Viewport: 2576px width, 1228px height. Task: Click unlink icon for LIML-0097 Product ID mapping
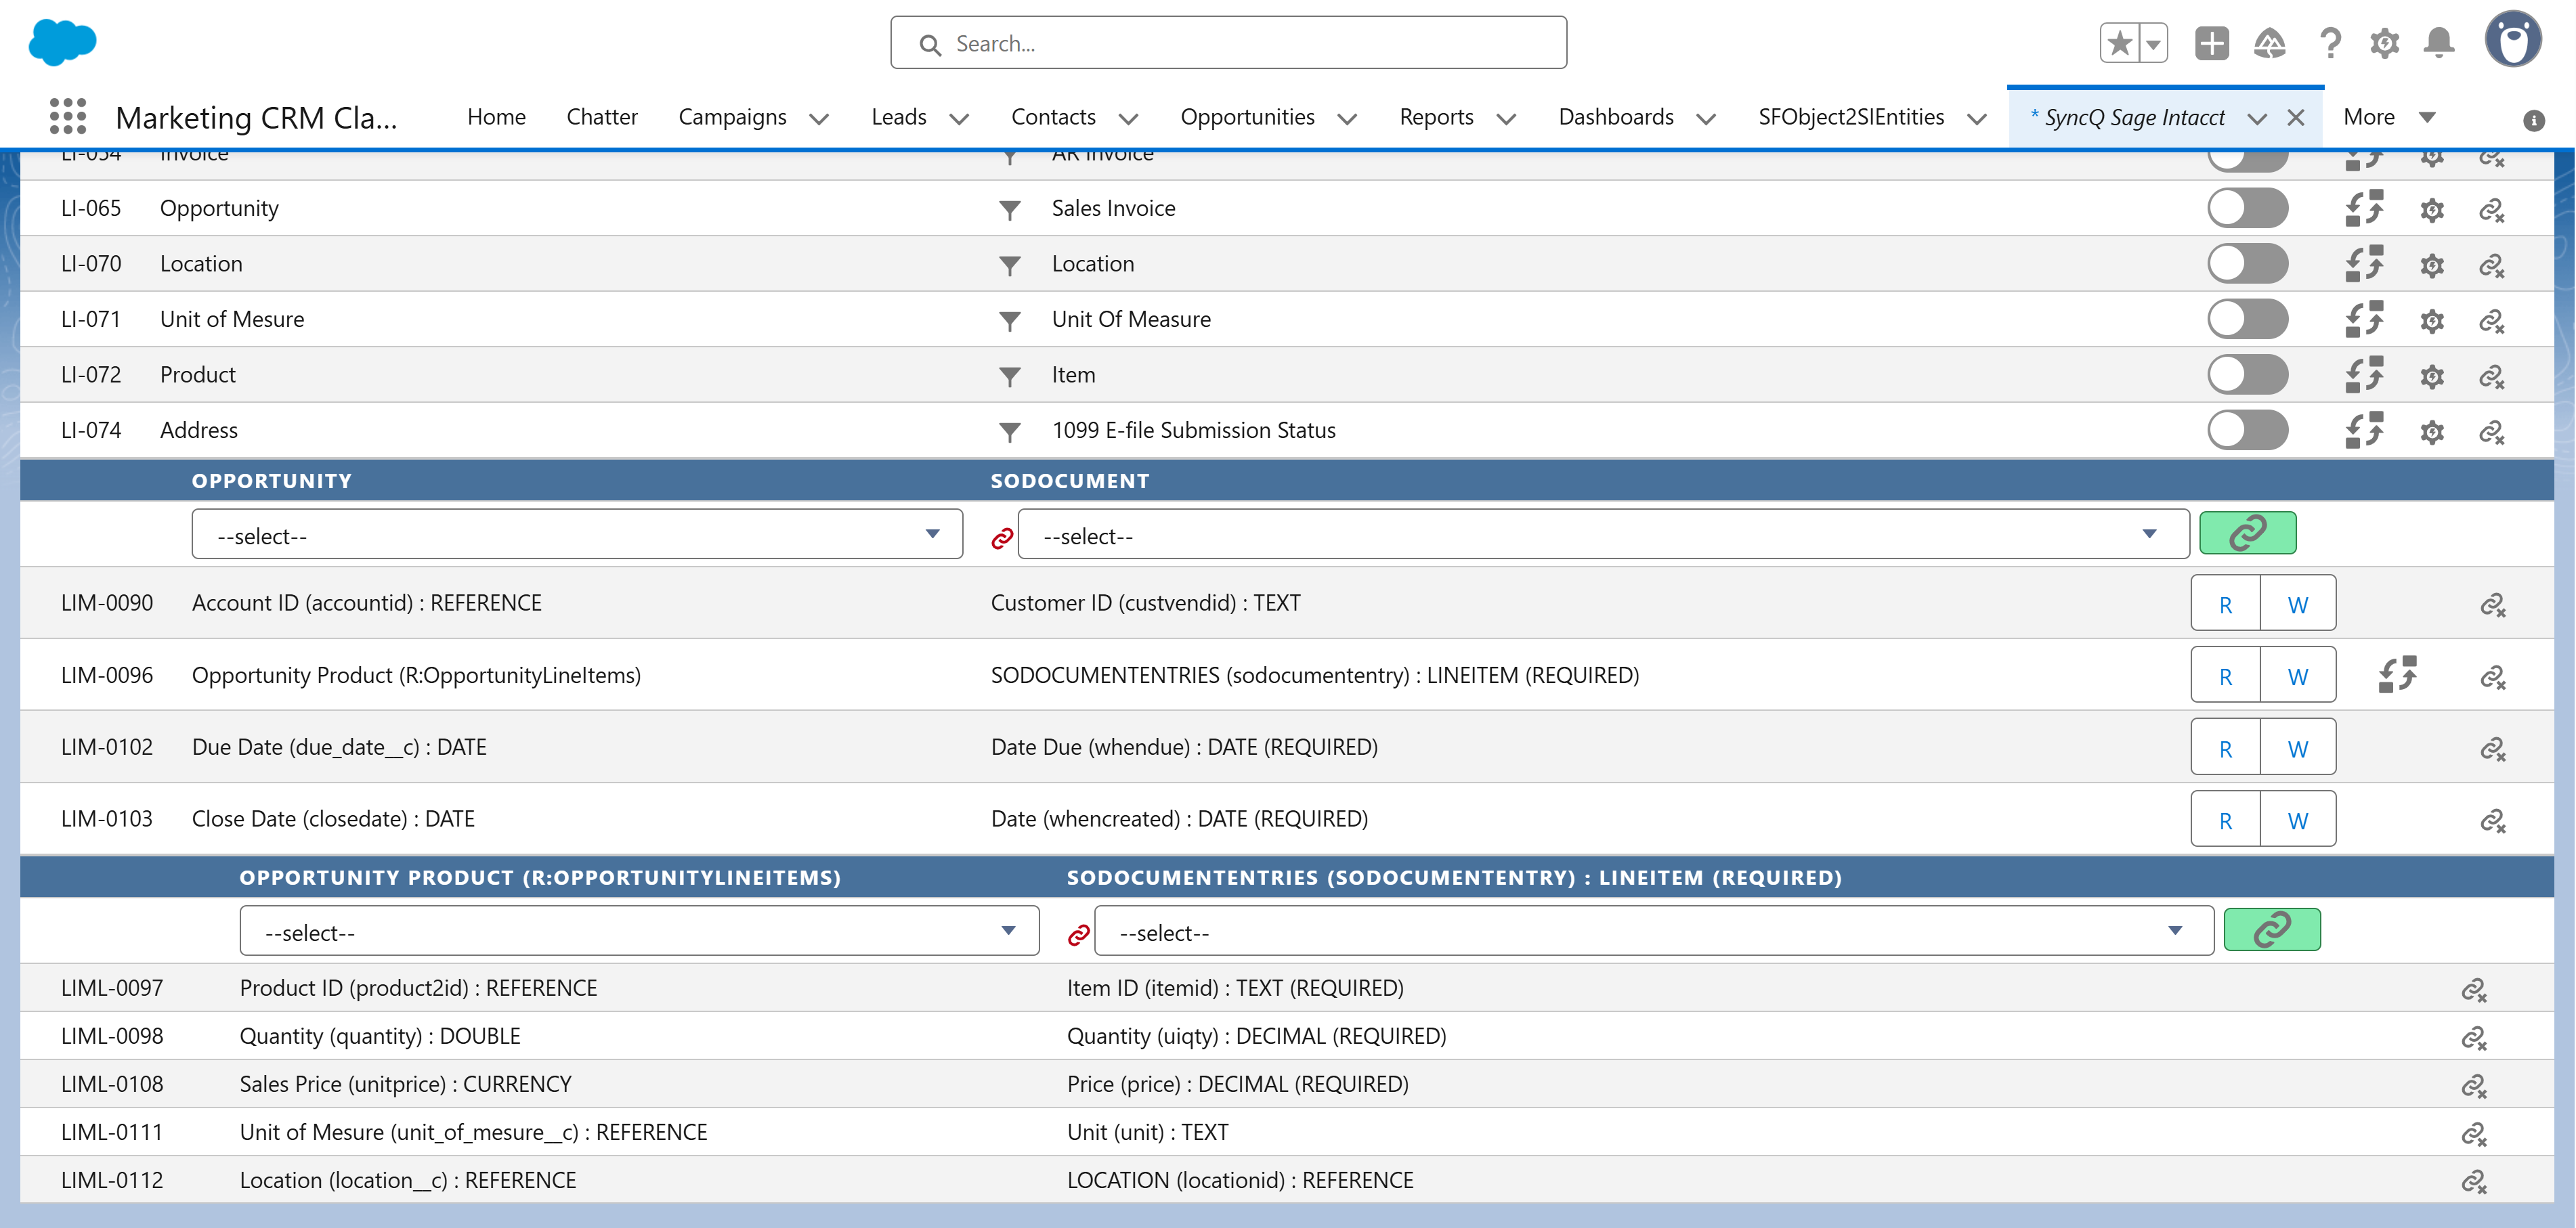click(2473, 990)
